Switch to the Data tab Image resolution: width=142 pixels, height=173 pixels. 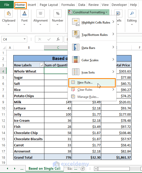[x=82, y=5]
